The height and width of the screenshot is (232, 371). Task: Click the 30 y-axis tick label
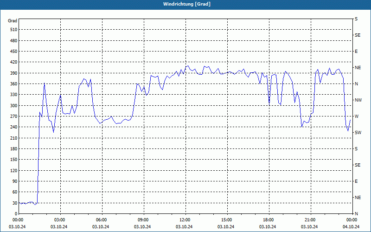coord(15,203)
